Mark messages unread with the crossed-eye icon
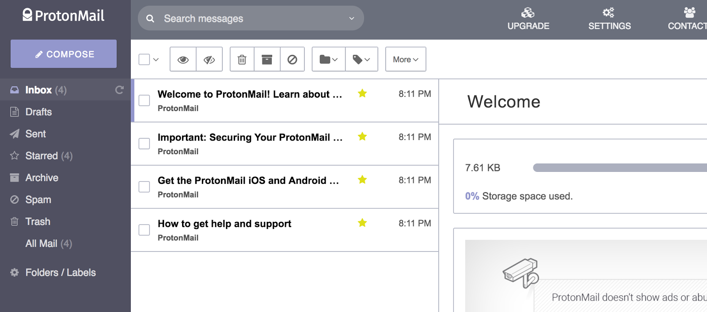Viewport: 707px width, 312px height. [209, 59]
